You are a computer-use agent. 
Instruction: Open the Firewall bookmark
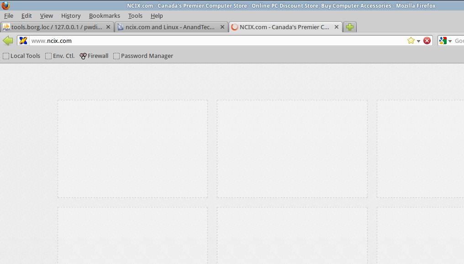point(94,56)
